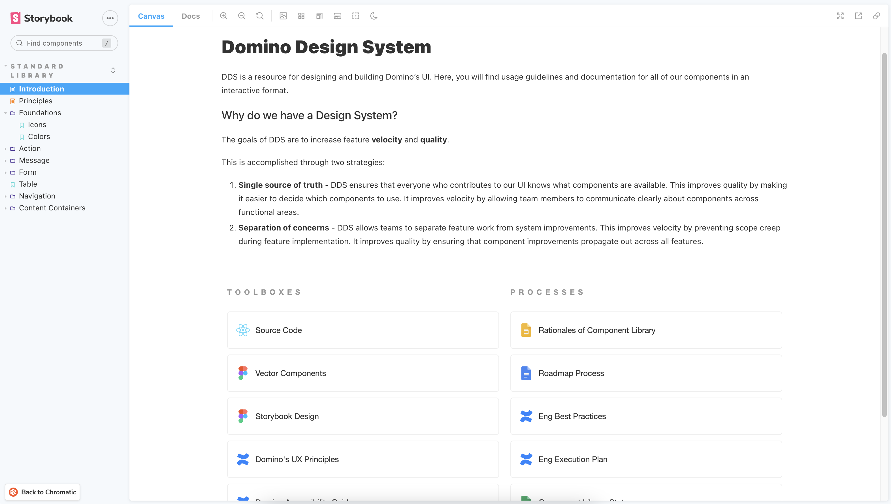Open the Storybook menu with the ellipsis button

tap(110, 18)
